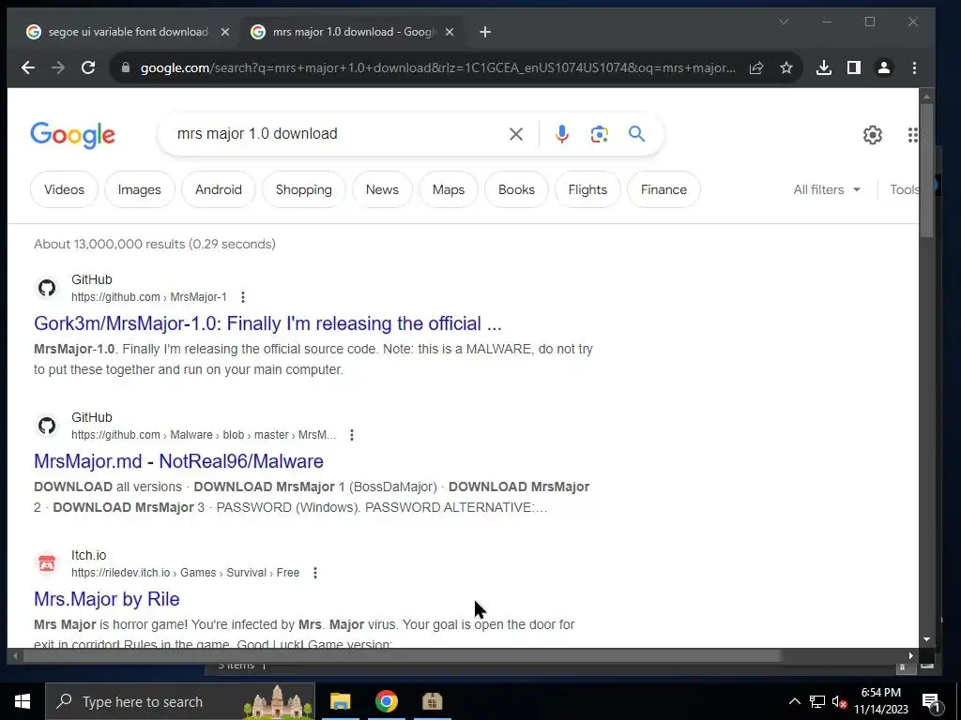The width and height of the screenshot is (961, 720).
Task: Open the package app on taskbar
Action: [x=433, y=701]
